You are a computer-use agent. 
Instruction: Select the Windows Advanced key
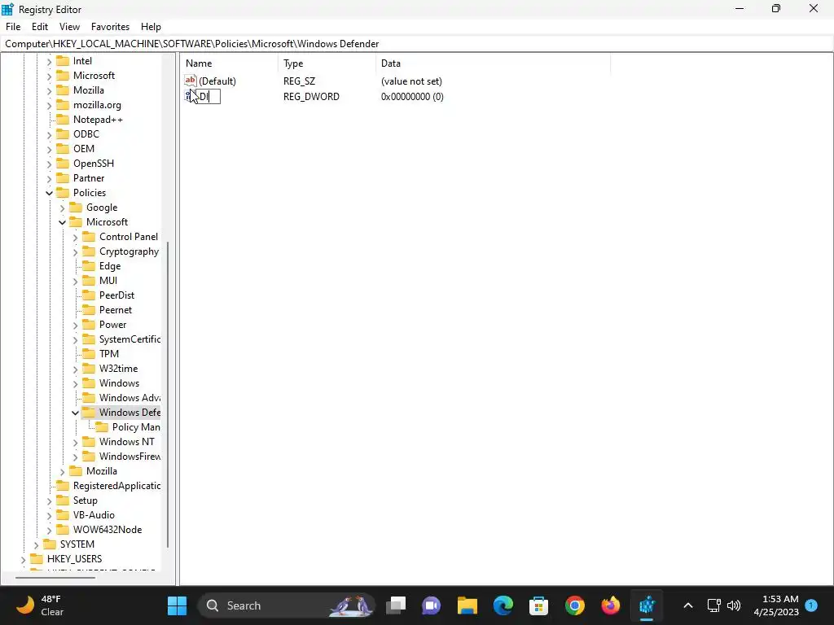129,397
